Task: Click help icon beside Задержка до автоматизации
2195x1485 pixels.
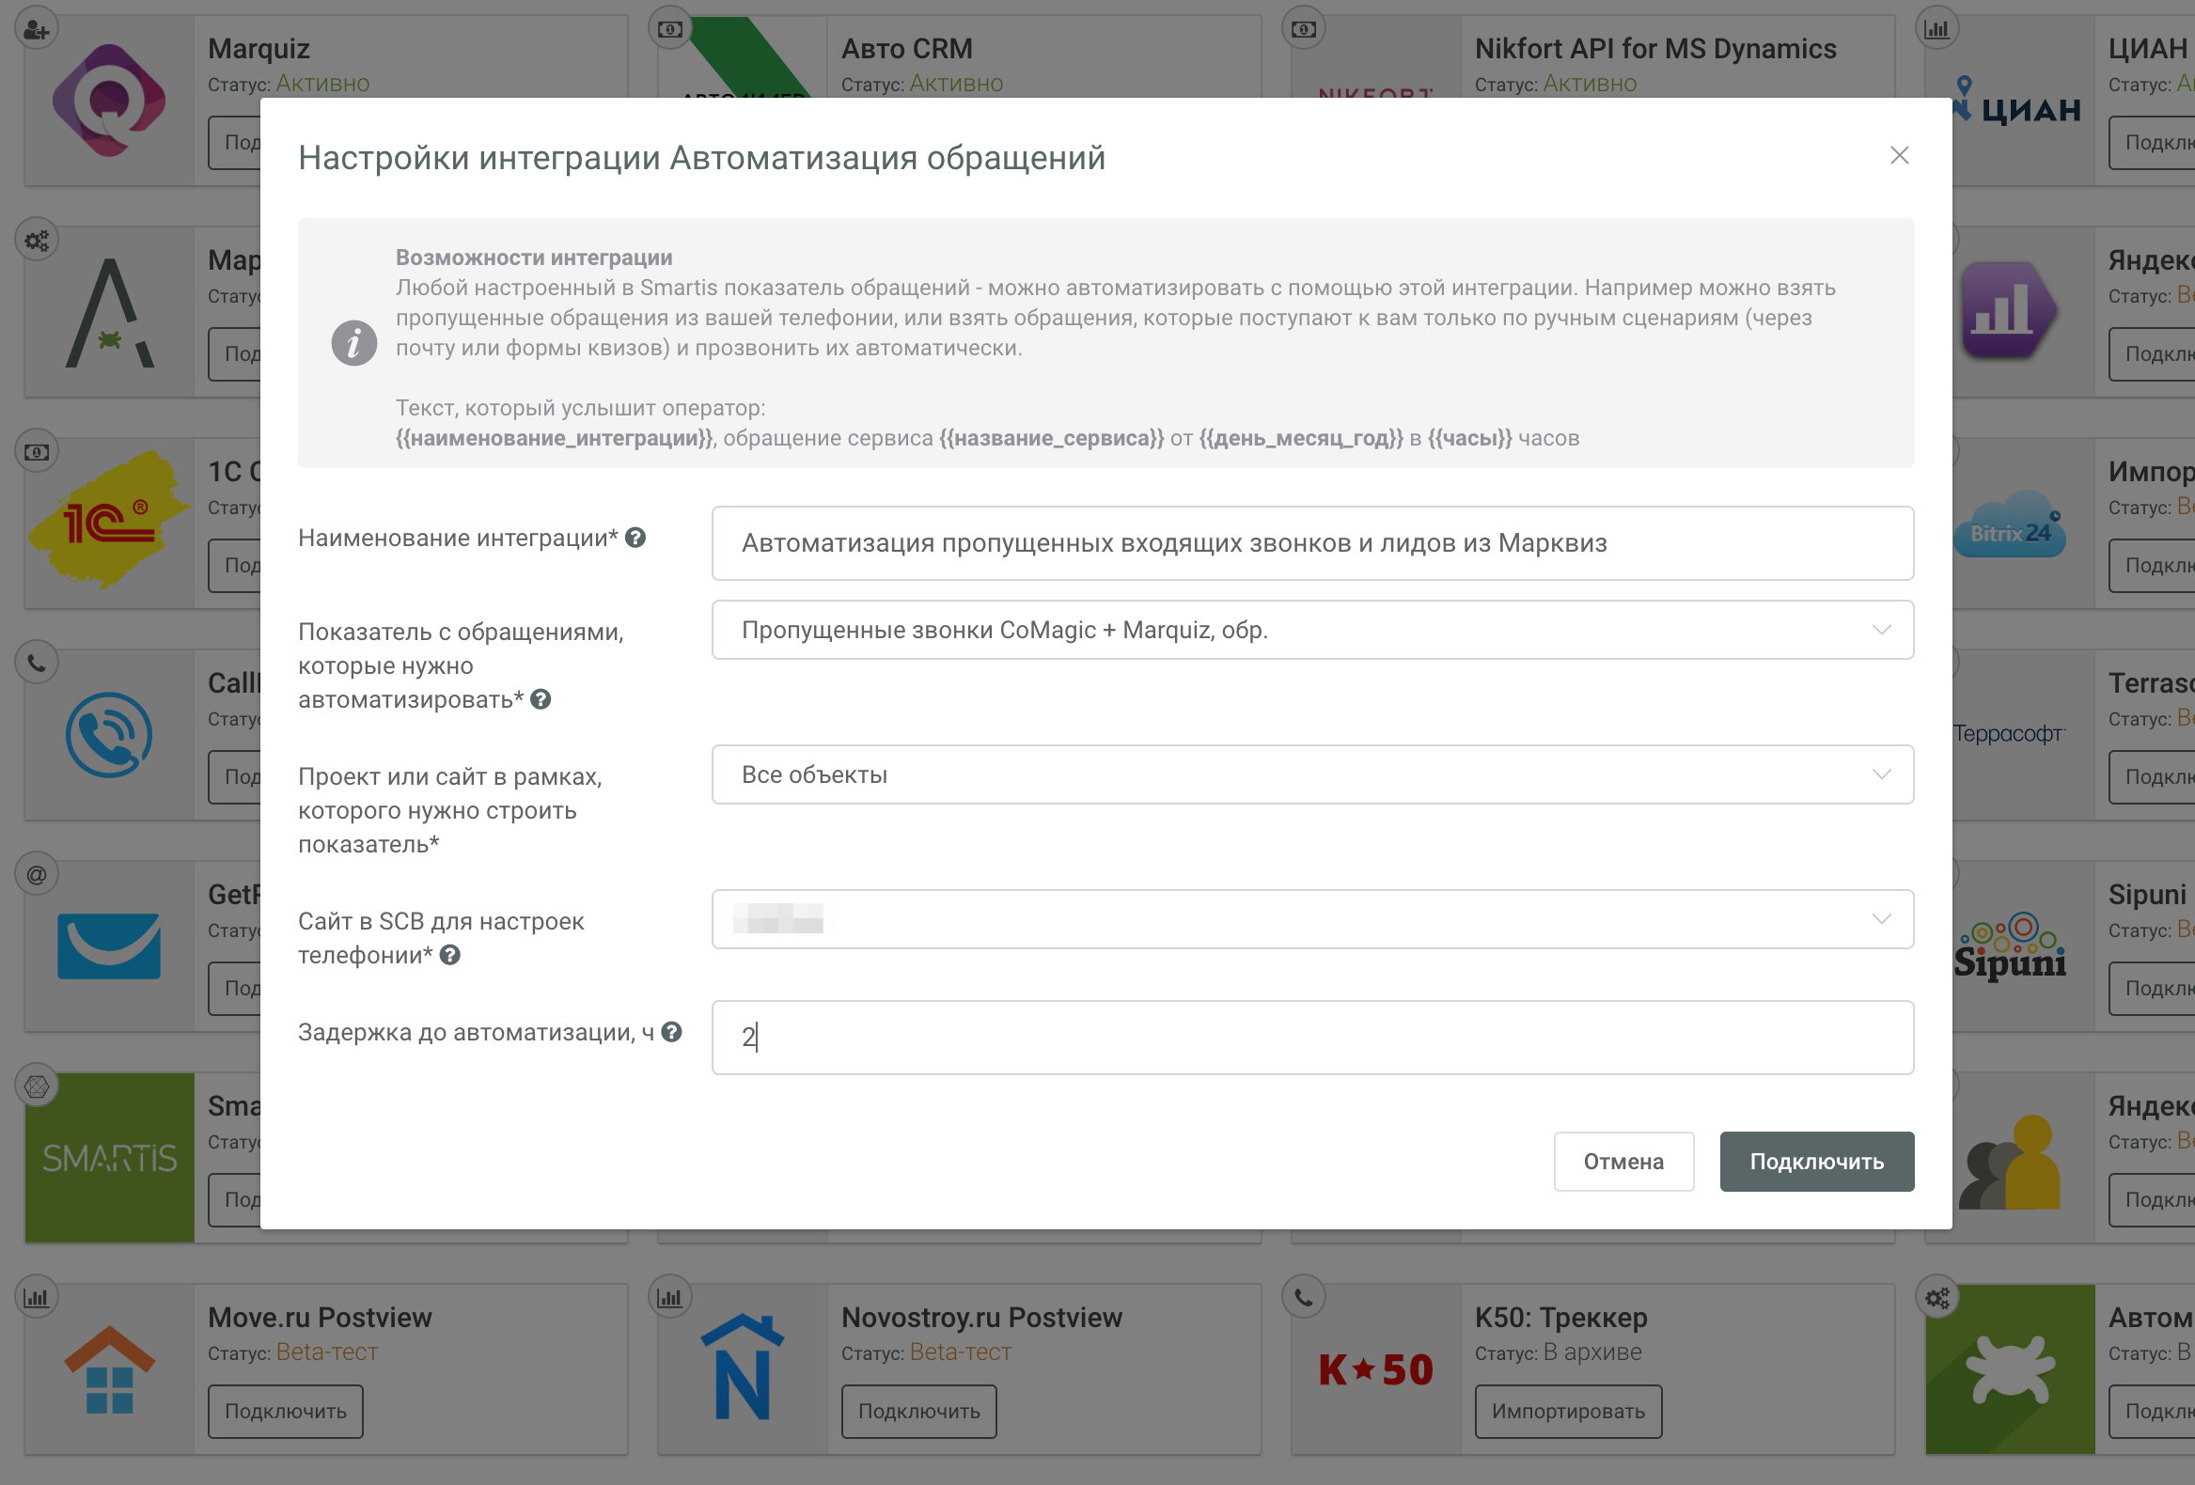Action: (671, 1032)
